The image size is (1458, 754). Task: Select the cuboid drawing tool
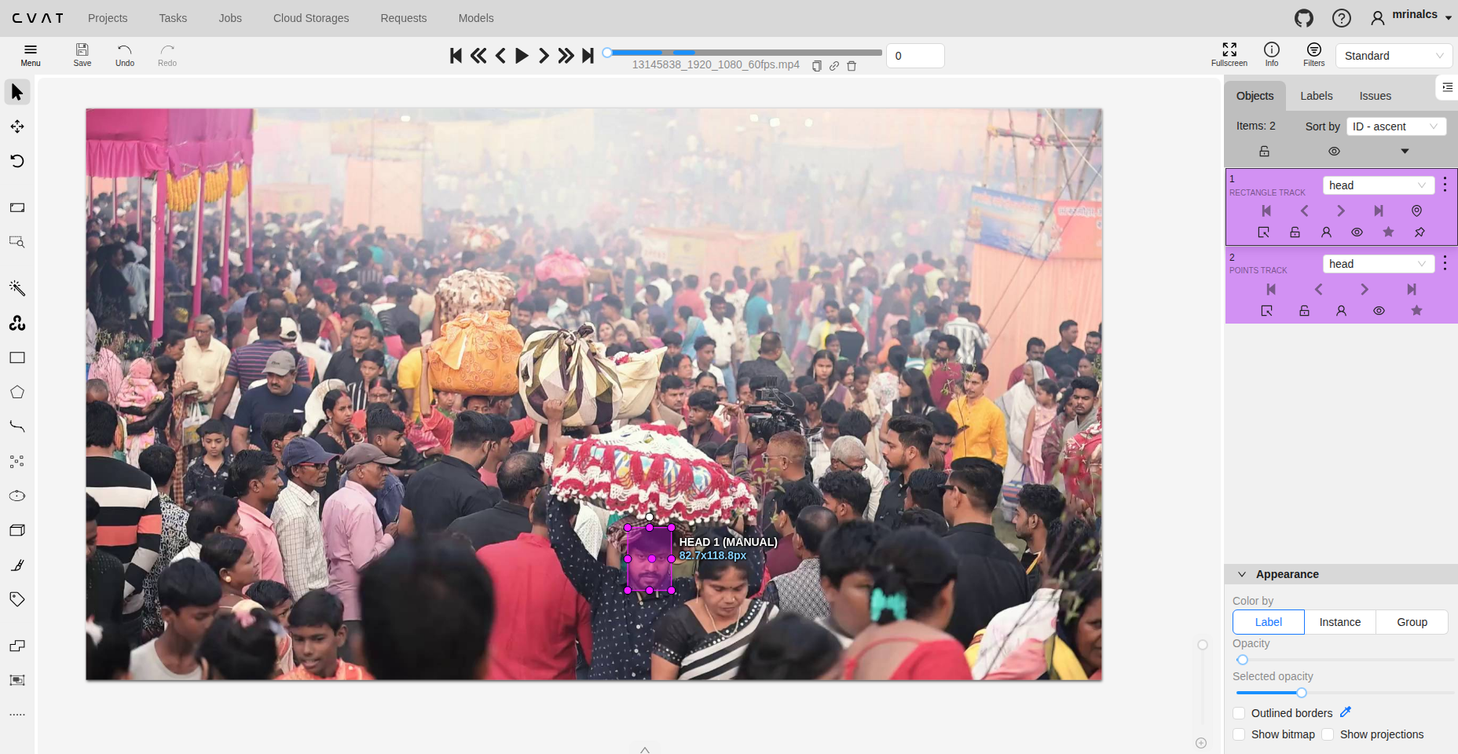(17, 529)
